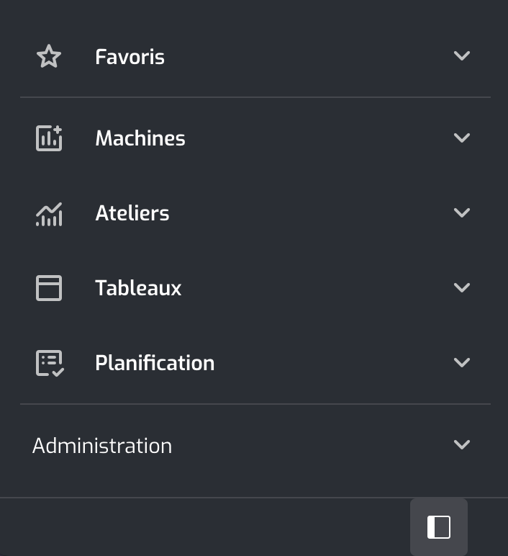The height and width of the screenshot is (556, 508).
Task: Open the Planification dropdown chevron
Action: (462, 362)
